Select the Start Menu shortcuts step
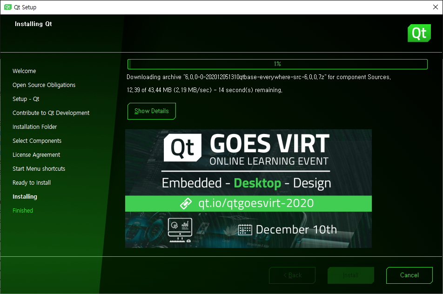Screen dimensions: 443x294 [x=39, y=168]
